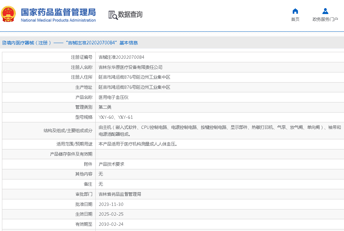Click the 审批部门 label
Screen dimensions: 344x231
click(84, 194)
